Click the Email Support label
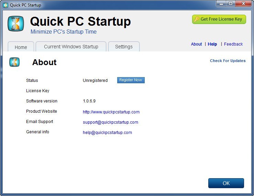Screen dimensions: 254x196 coord(40,122)
